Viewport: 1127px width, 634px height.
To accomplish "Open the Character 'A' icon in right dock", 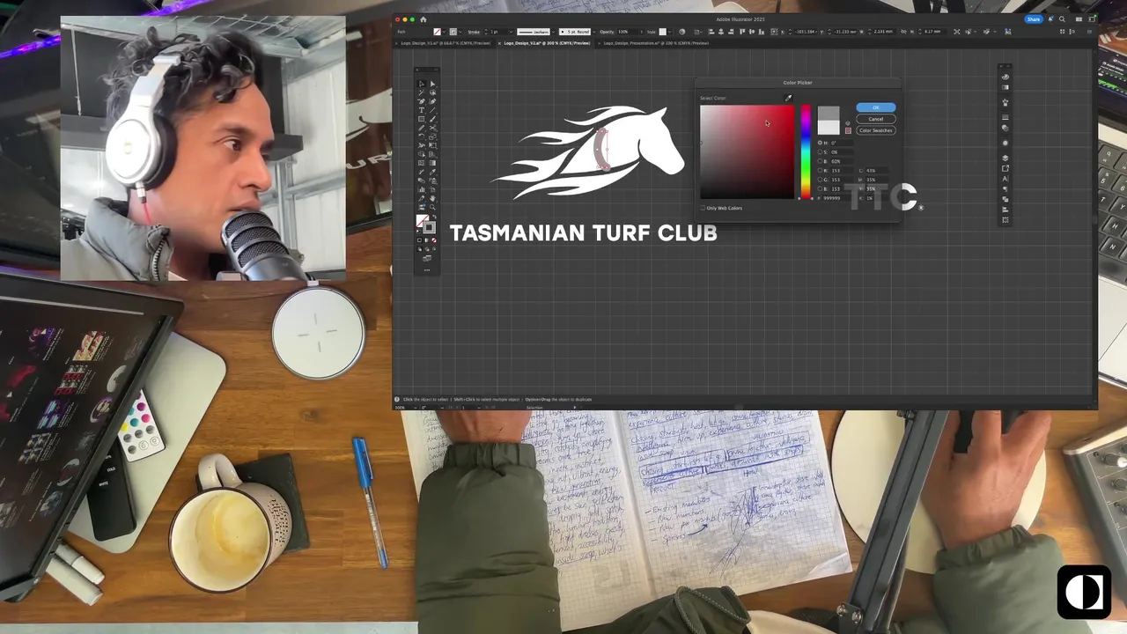I will pyautogui.click(x=1005, y=179).
